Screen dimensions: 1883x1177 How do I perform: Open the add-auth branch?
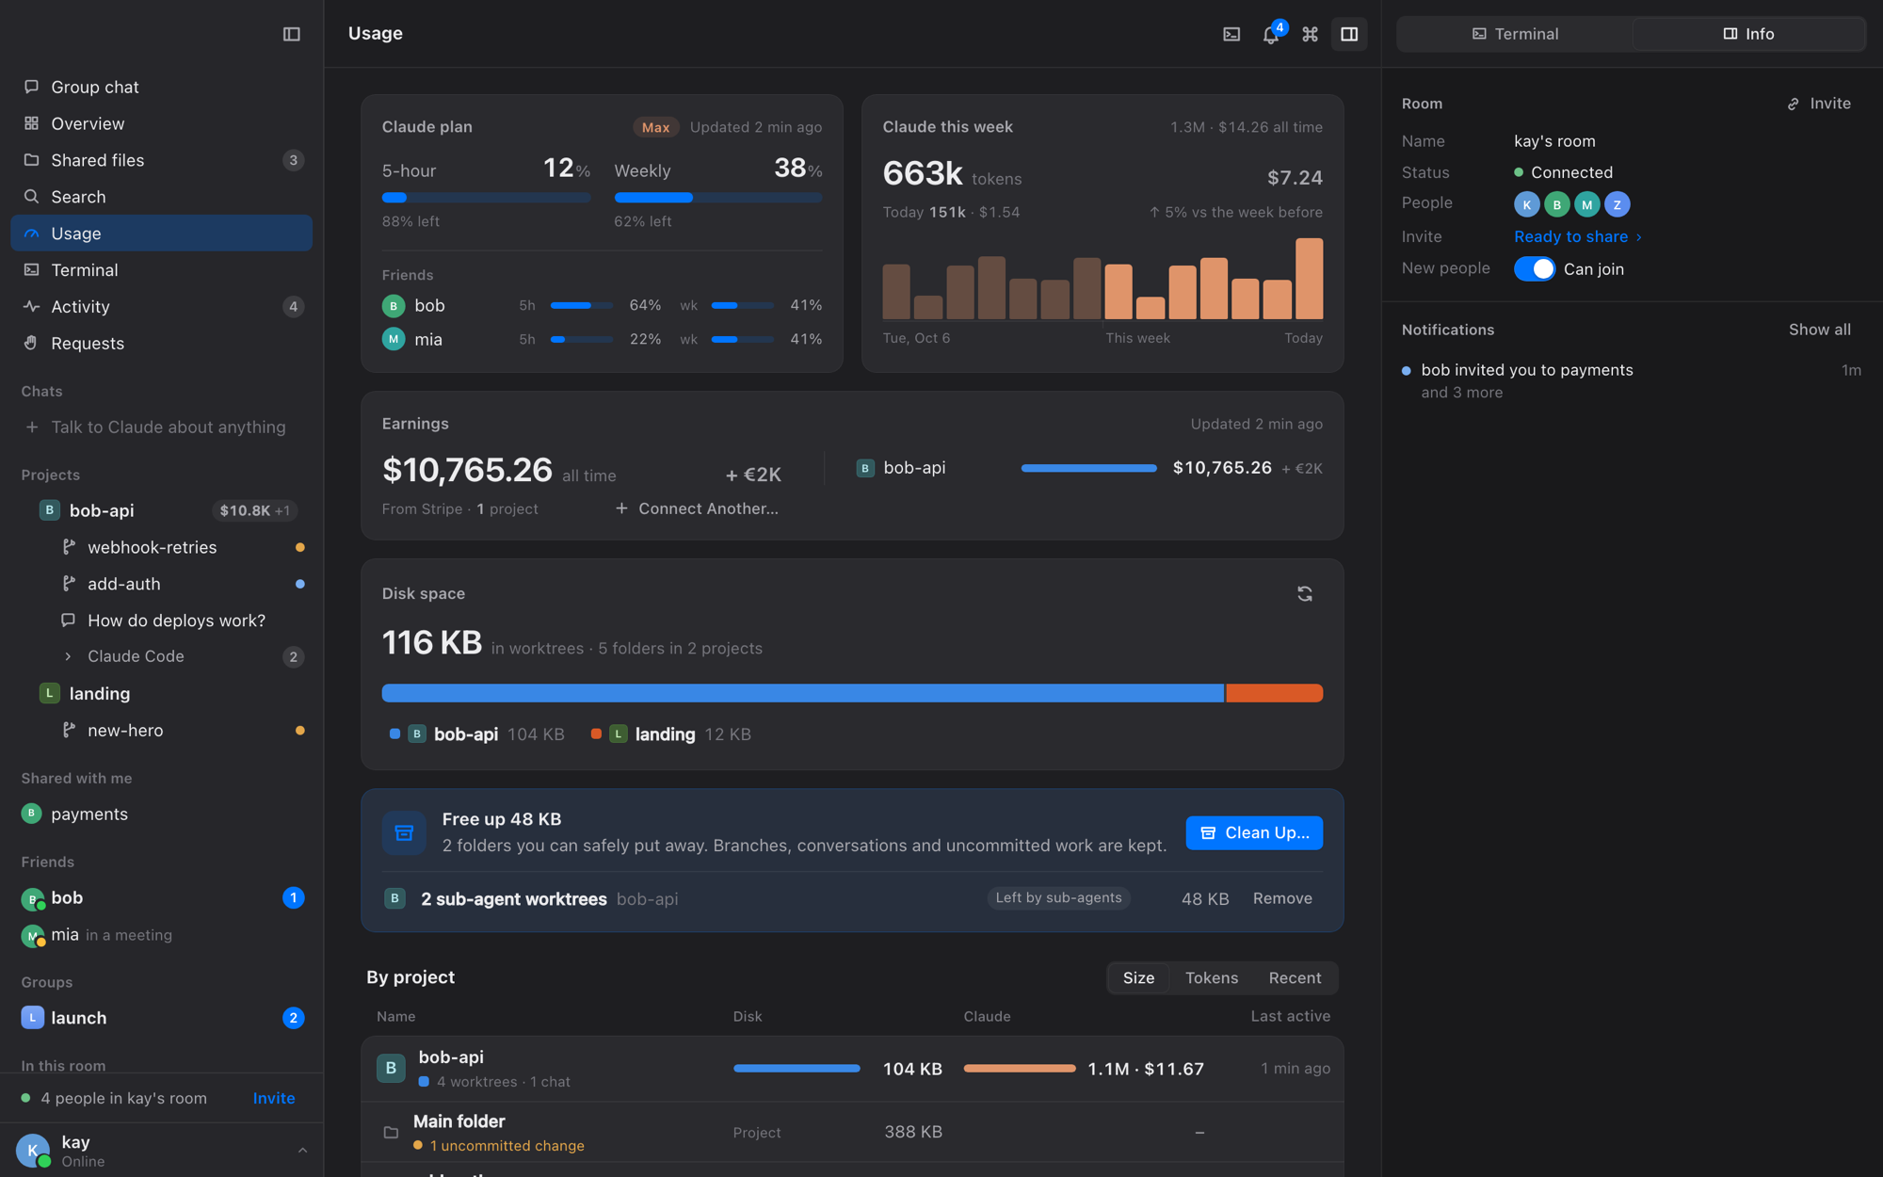point(162,584)
